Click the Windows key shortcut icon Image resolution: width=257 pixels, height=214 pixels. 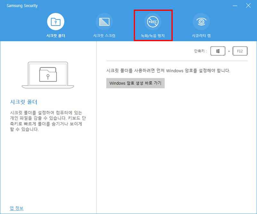tap(218, 51)
